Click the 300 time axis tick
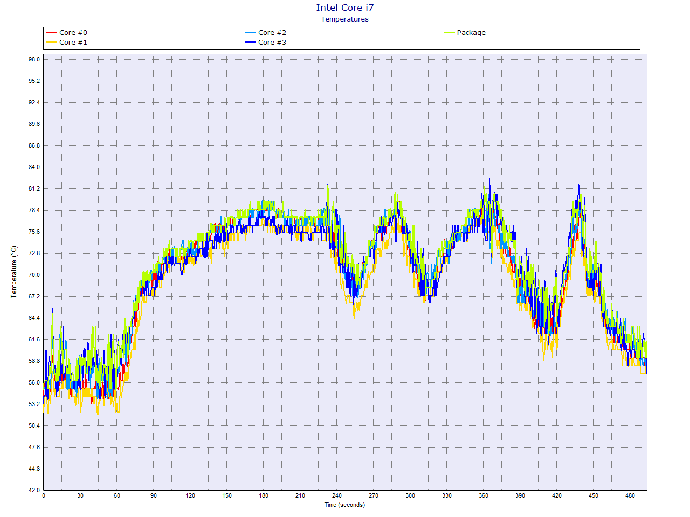690x517 pixels. [x=410, y=495]
